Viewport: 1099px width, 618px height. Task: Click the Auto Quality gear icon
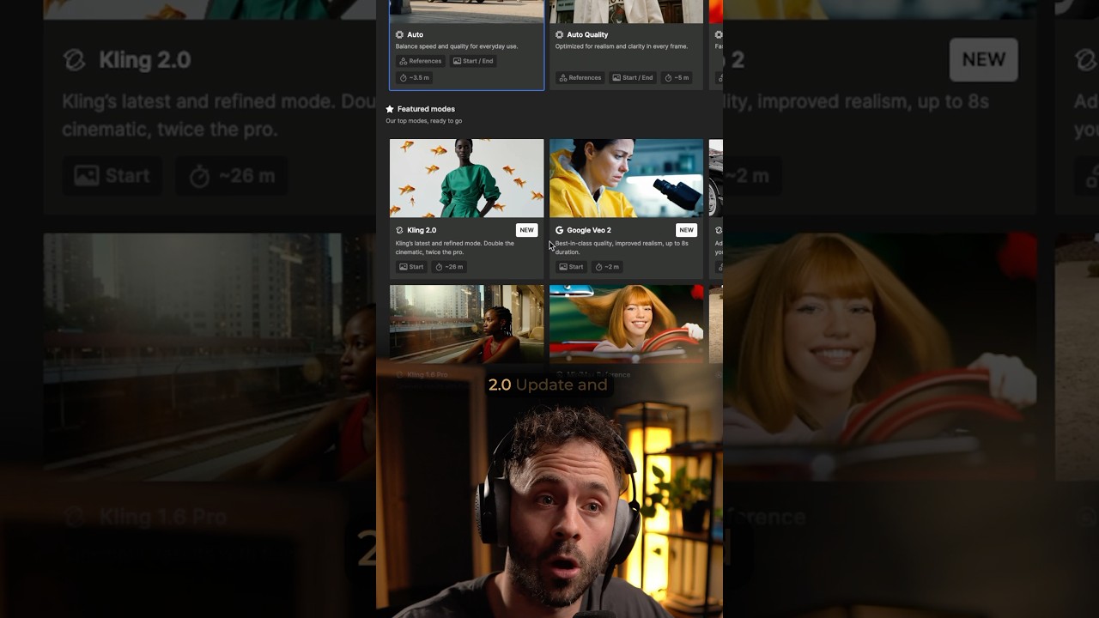coord(560,34)
